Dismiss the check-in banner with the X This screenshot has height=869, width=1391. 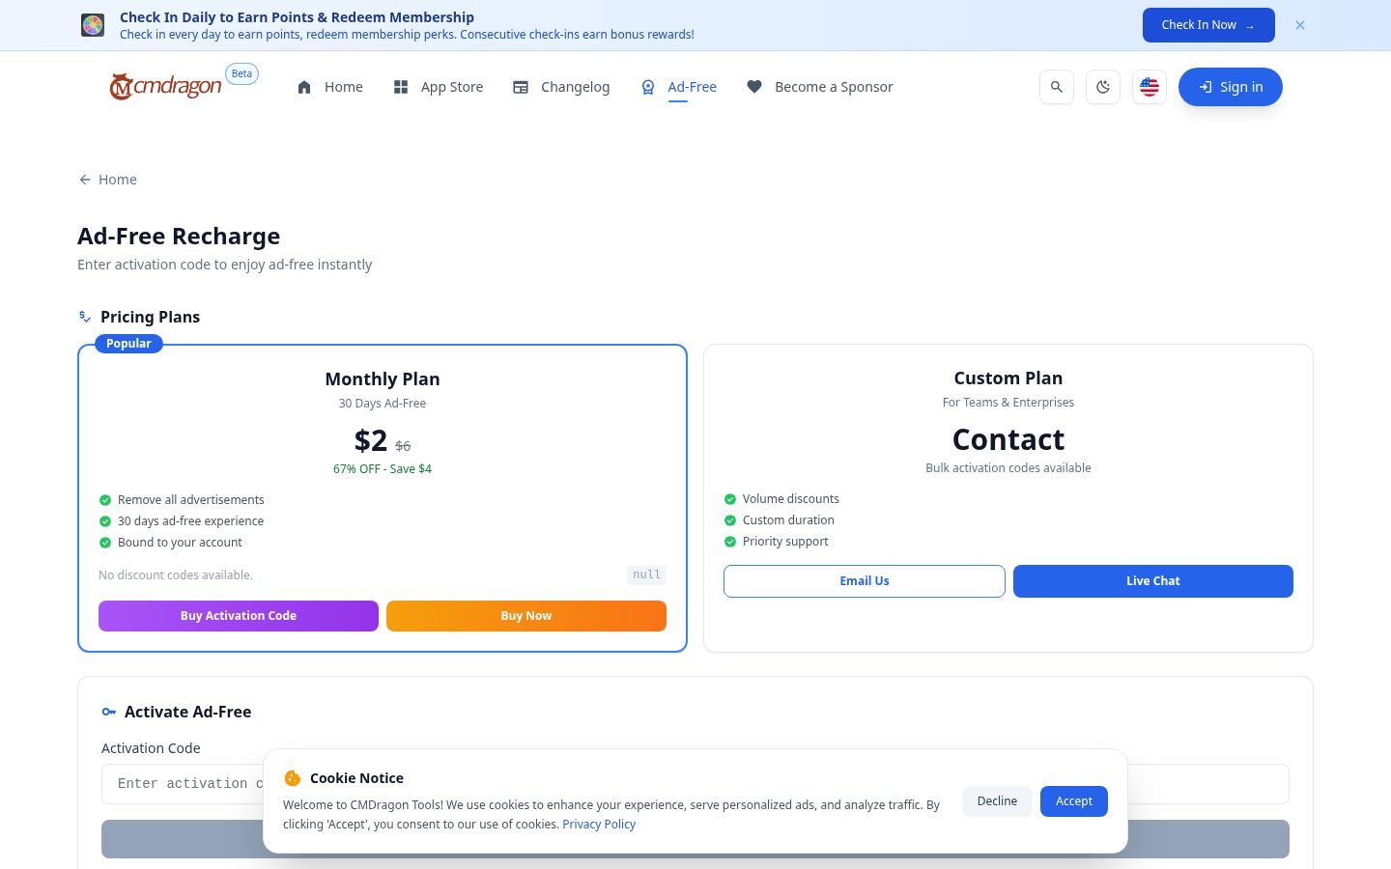tap(1300, 25)
